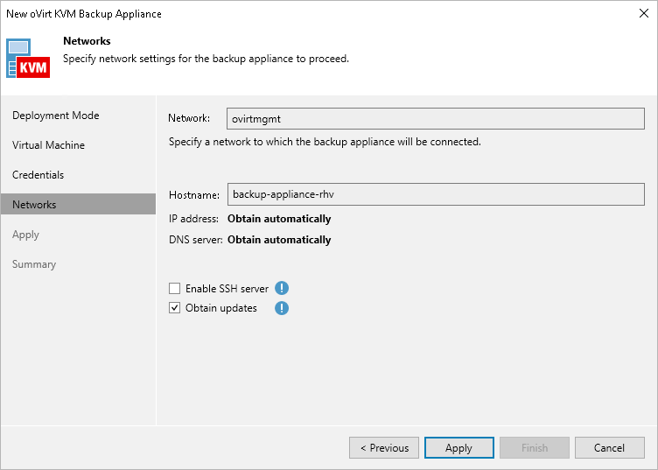Select the Apply step in sidebar
Viewport: 658px width, 470px height.
25,235
